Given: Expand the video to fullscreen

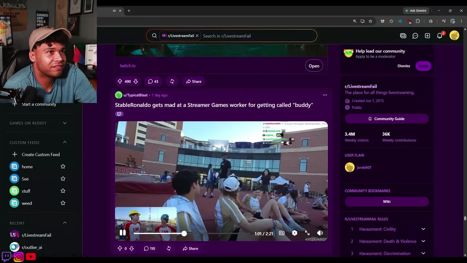Looking at the screenshot, I should pyautogui.click(x=307, y=233).
